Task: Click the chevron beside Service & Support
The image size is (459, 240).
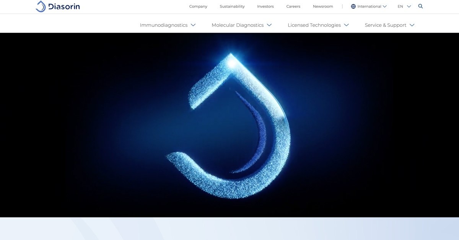Action: click(412, 25)
